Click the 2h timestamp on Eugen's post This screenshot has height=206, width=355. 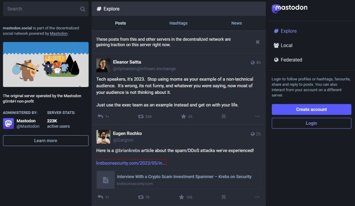pyautogui.click(x=258, y=134)
